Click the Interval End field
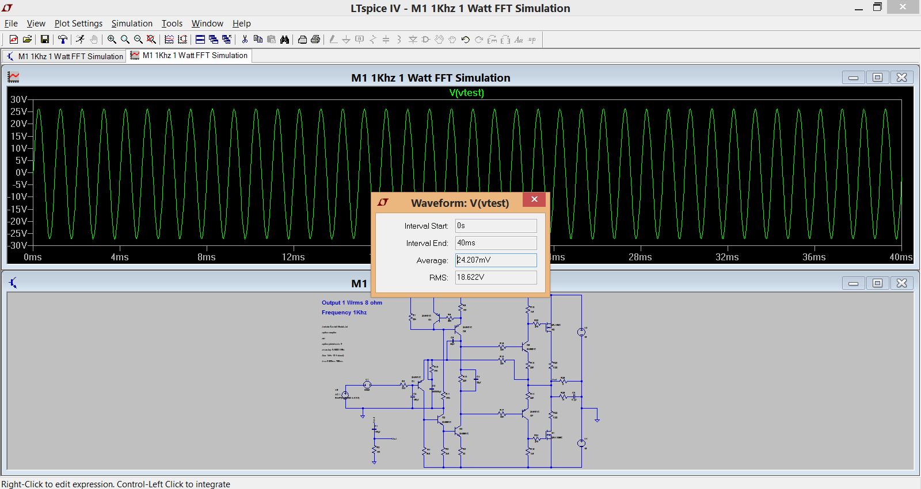Image resolution: width=921 pixels, height=489 pixels. (x=496, y=243)
